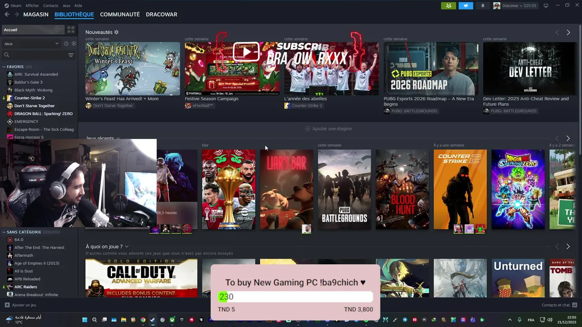Open Windows taskbar search
The image size is (582, 327).
click(95, 320)
